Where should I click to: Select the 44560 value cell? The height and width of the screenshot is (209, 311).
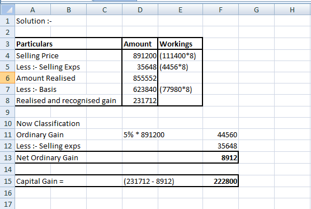[221, 134]
